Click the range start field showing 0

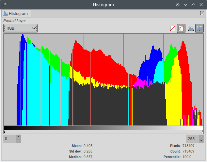click(x=9, y=139)
